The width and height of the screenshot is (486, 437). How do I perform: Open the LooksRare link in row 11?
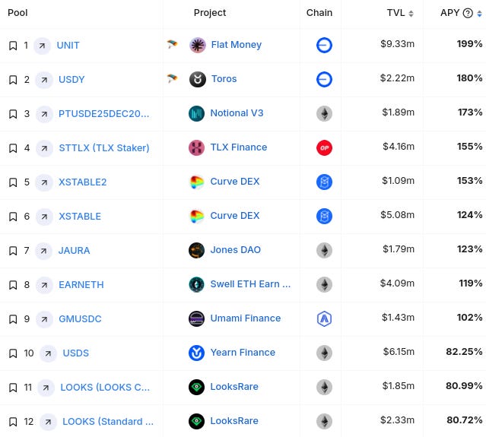234,387
